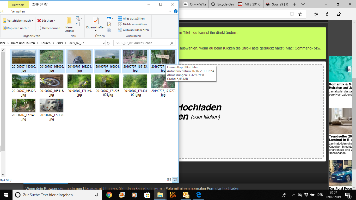Open address bar path history dropdown
The image size is (356, 200).
[103, 43]
